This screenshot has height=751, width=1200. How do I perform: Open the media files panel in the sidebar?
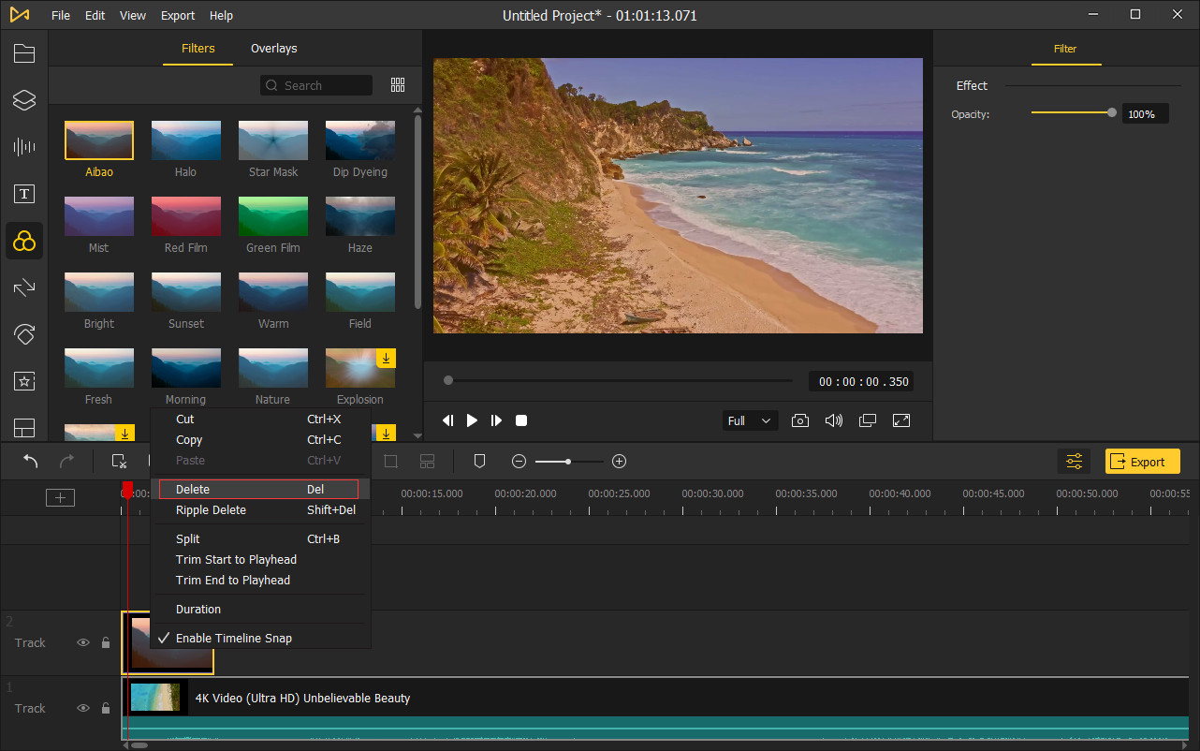coord(24,53)
